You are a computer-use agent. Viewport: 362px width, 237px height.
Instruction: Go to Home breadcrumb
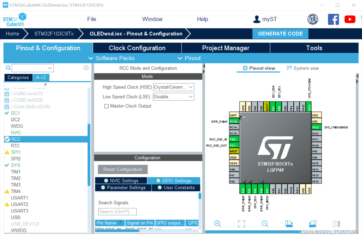pyautogui.click(x=13, y=34)
